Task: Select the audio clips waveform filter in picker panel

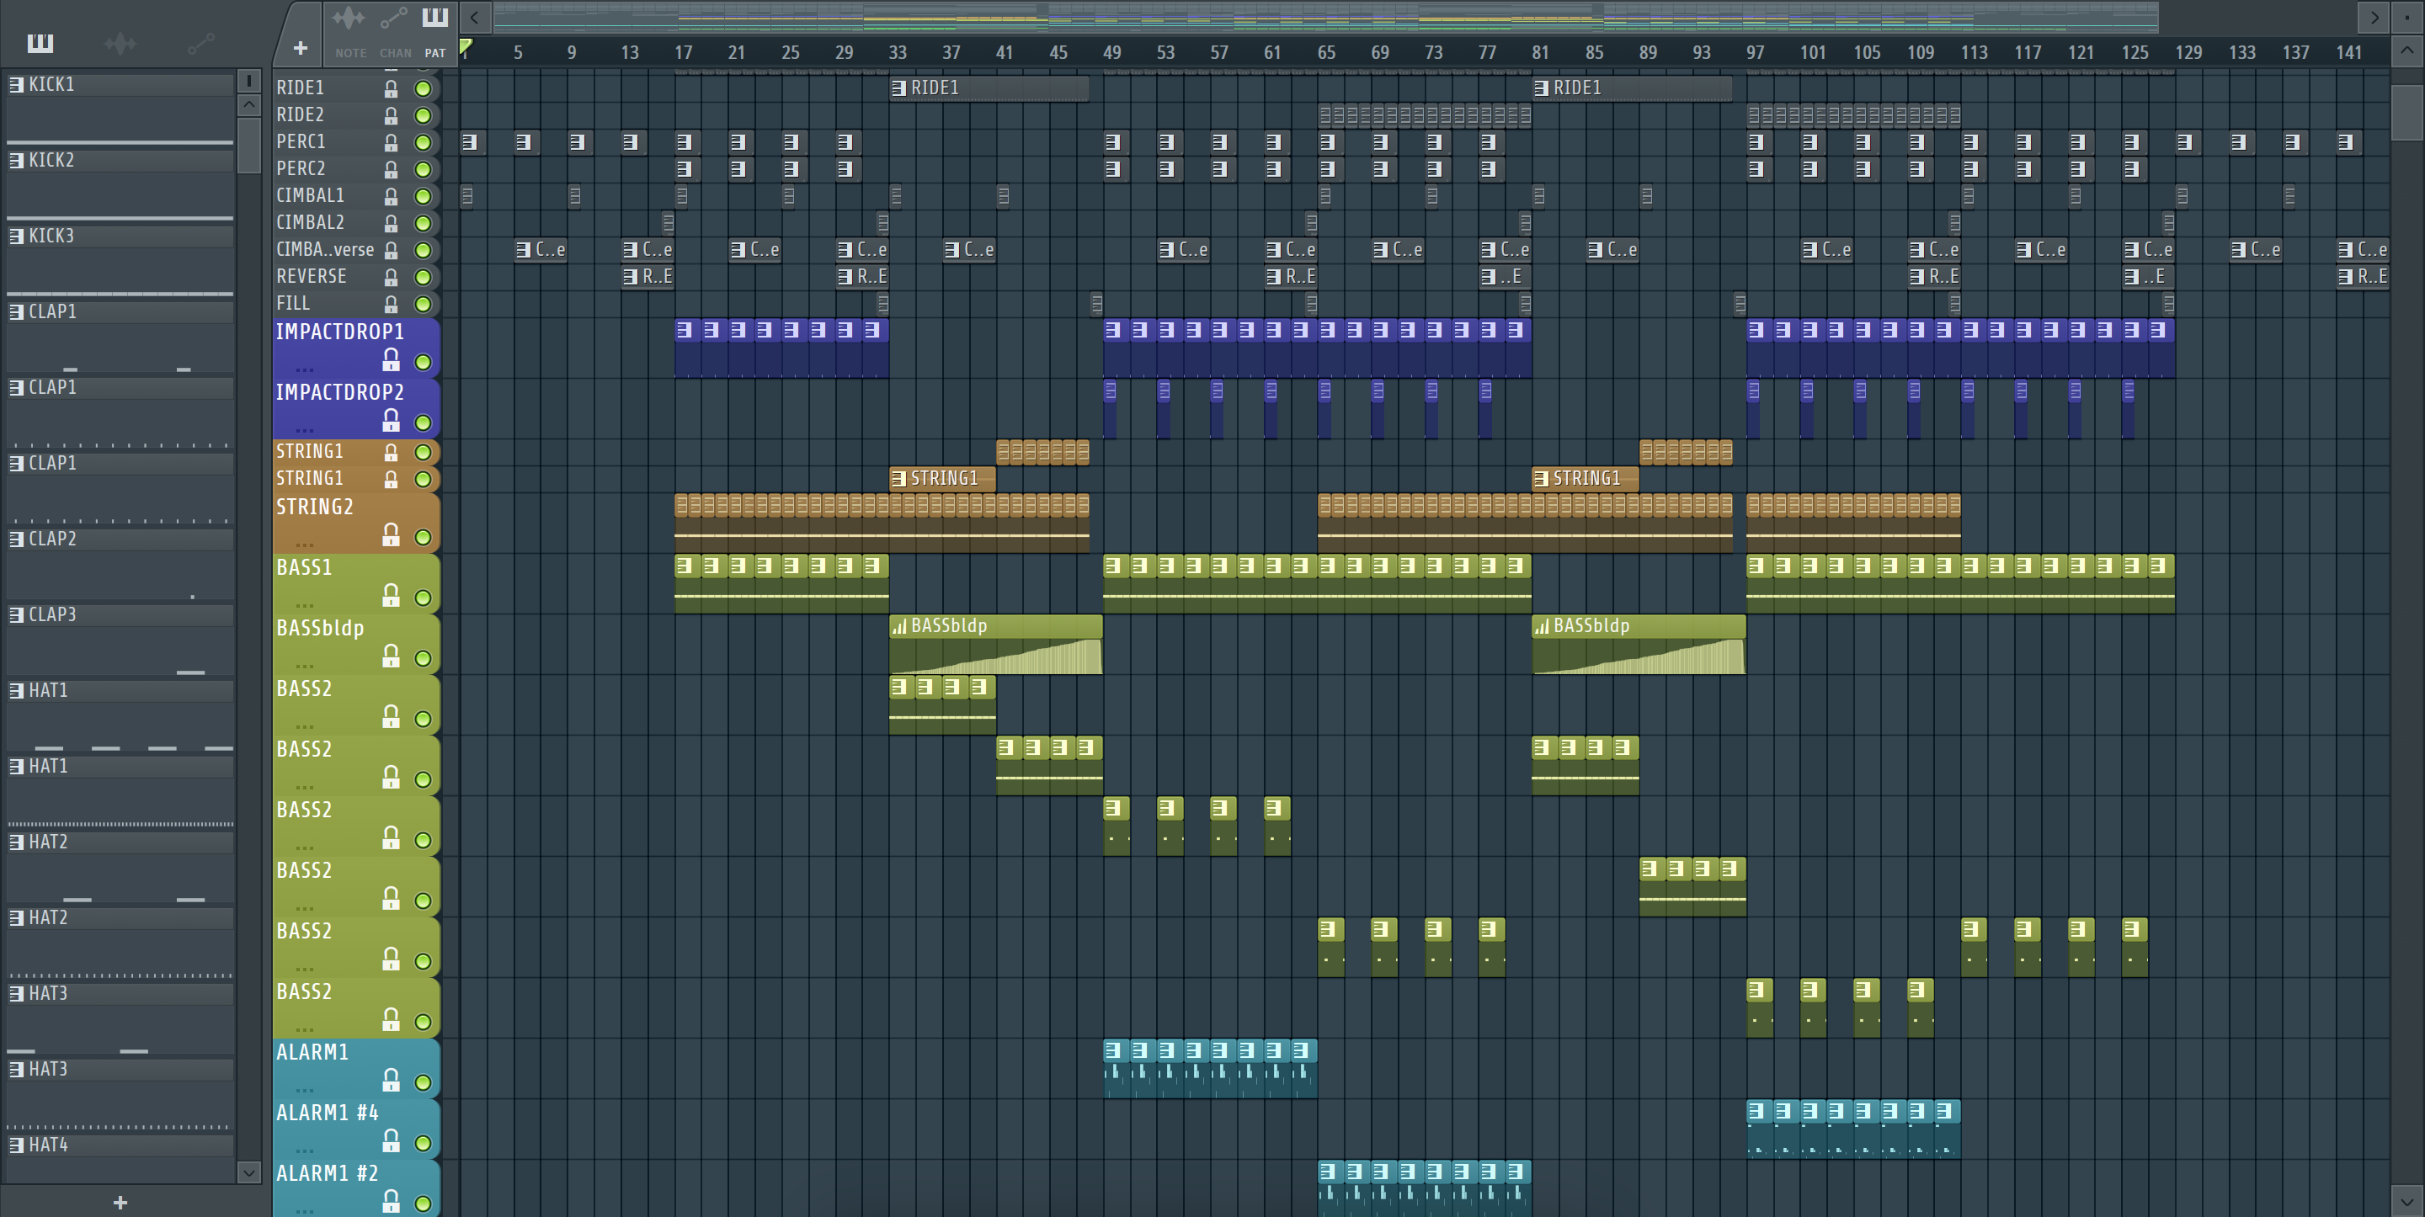Action: pos(120,42)
